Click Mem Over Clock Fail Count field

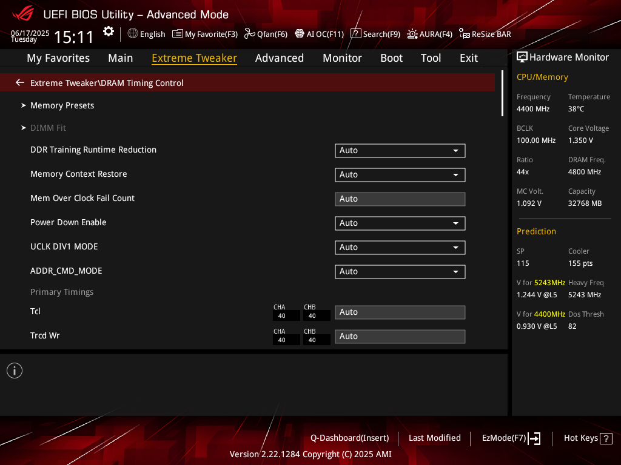(x=400, y=199)
